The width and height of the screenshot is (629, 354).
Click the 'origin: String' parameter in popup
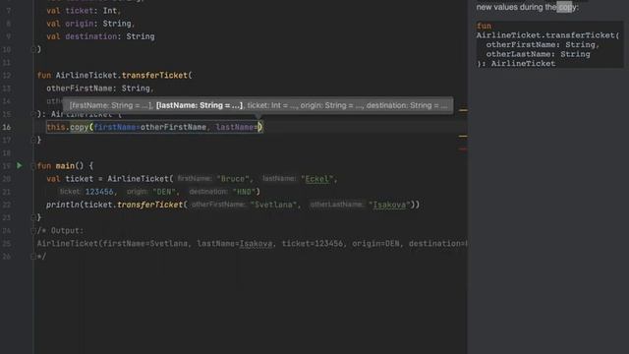[331, 105]
